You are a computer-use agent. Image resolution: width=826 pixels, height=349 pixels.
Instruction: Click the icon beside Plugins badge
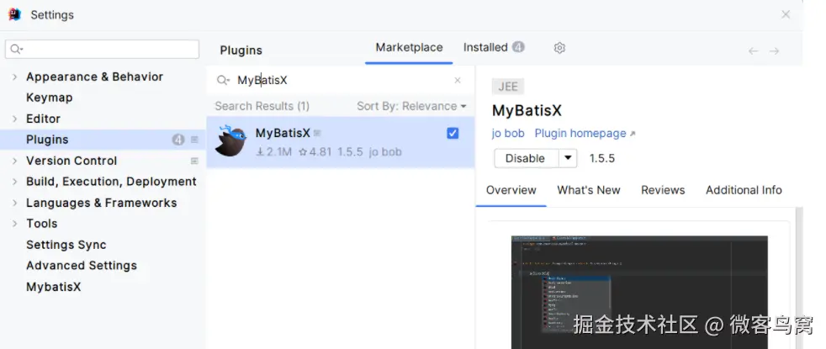[194, 140]
